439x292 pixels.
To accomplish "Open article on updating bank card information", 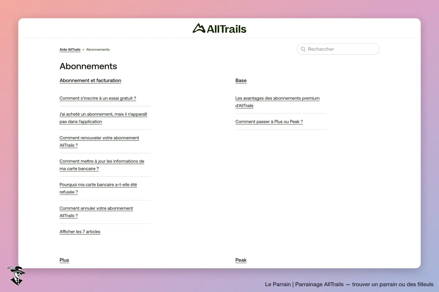I will 102,165.
